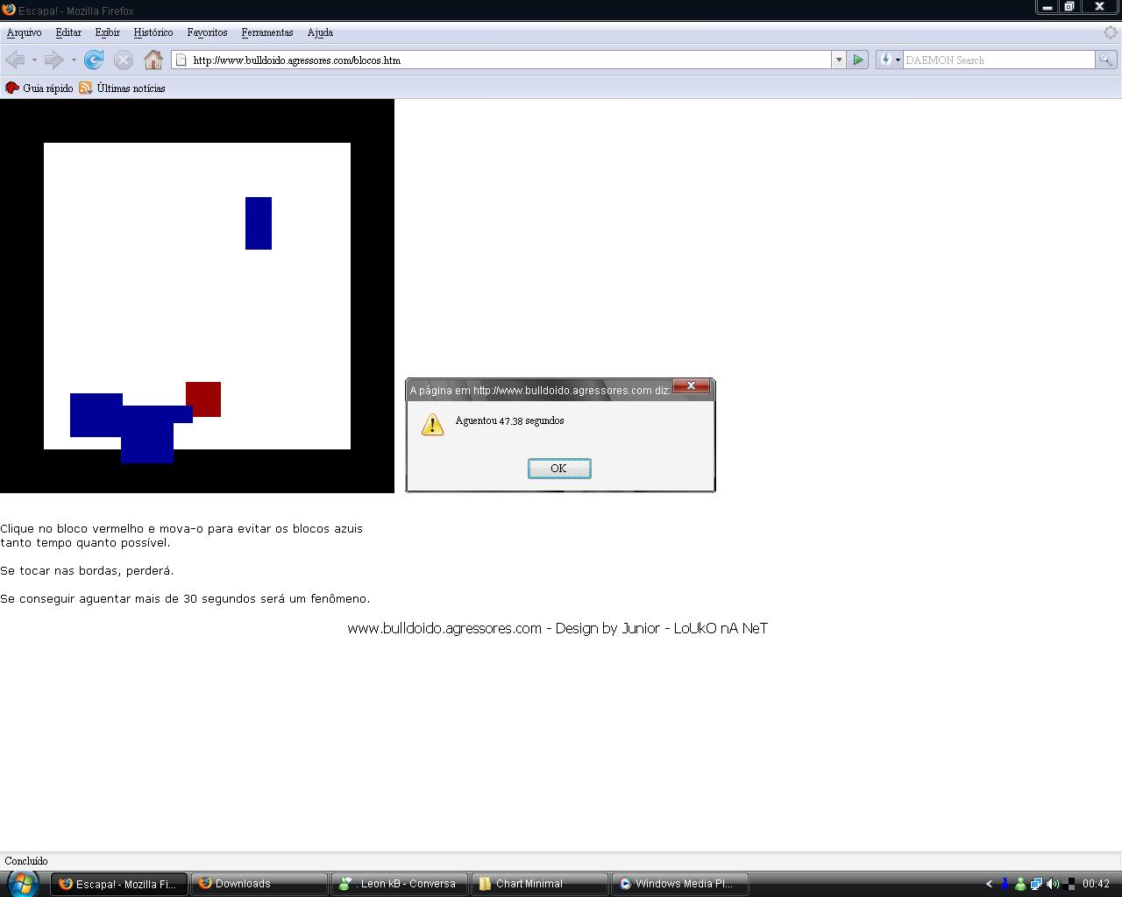Open the Arquivo menu
The height and width of the screenshot is (897, 1122).
[x=24, y=32]
